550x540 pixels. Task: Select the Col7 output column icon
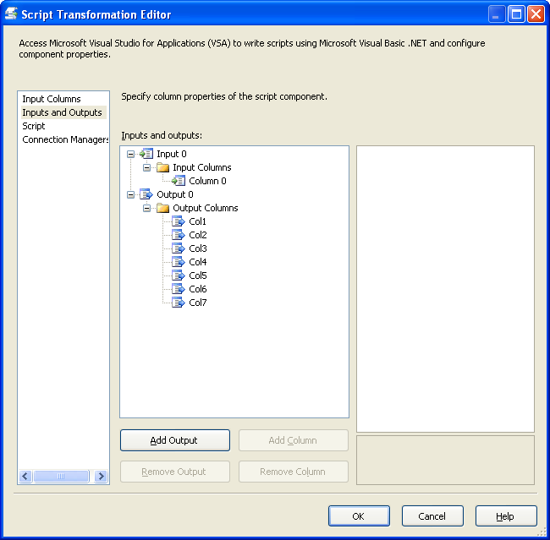179,303
